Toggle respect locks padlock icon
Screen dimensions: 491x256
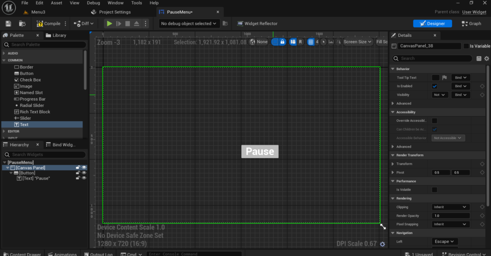click(282, 42)
